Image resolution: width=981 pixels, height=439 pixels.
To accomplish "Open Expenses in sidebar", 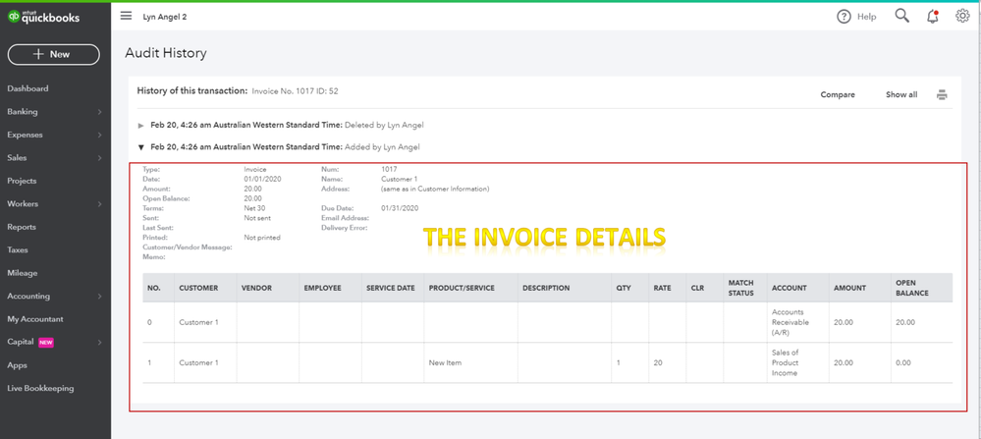I will point(25,136).
